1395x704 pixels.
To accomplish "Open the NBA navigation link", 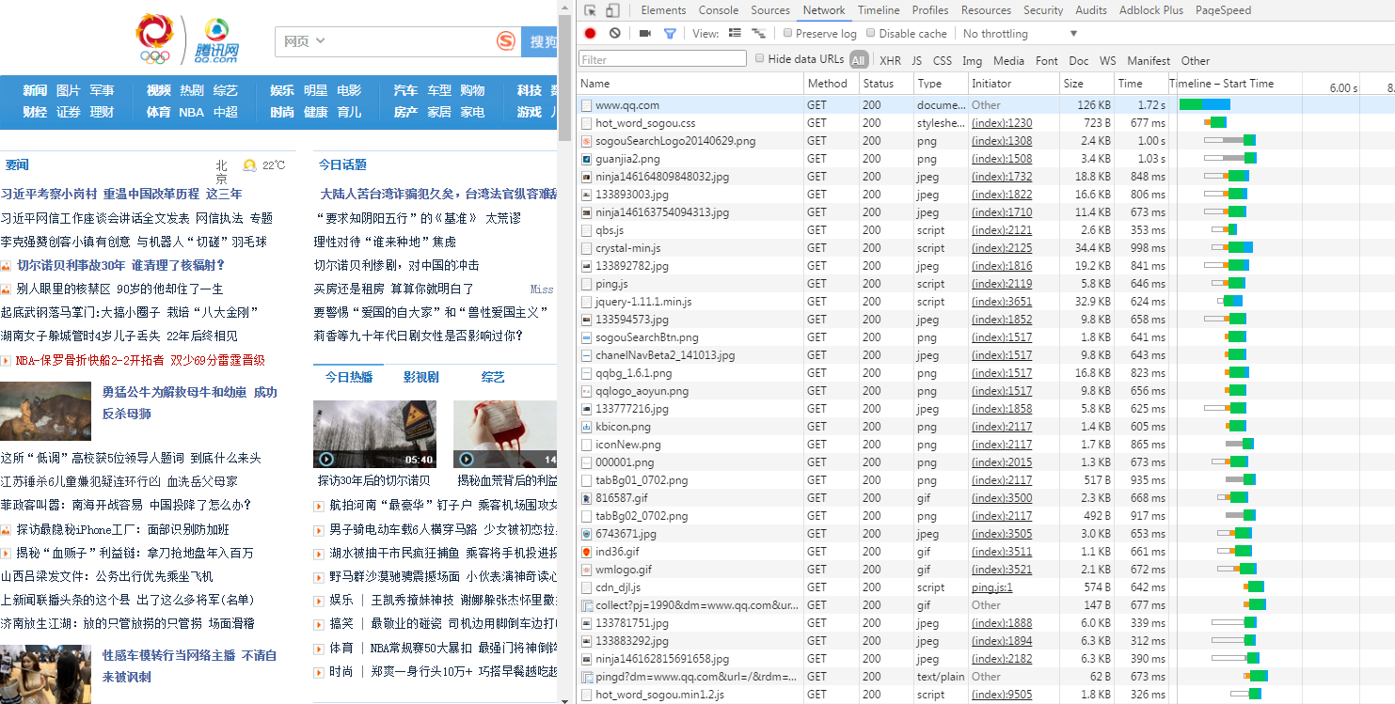I will point(192,112).
